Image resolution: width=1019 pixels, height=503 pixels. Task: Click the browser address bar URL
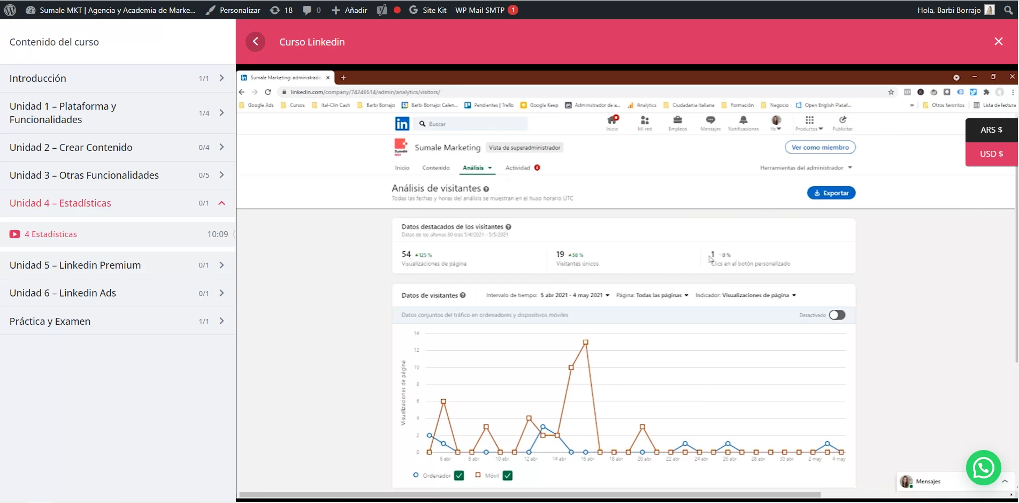point(365,92)
